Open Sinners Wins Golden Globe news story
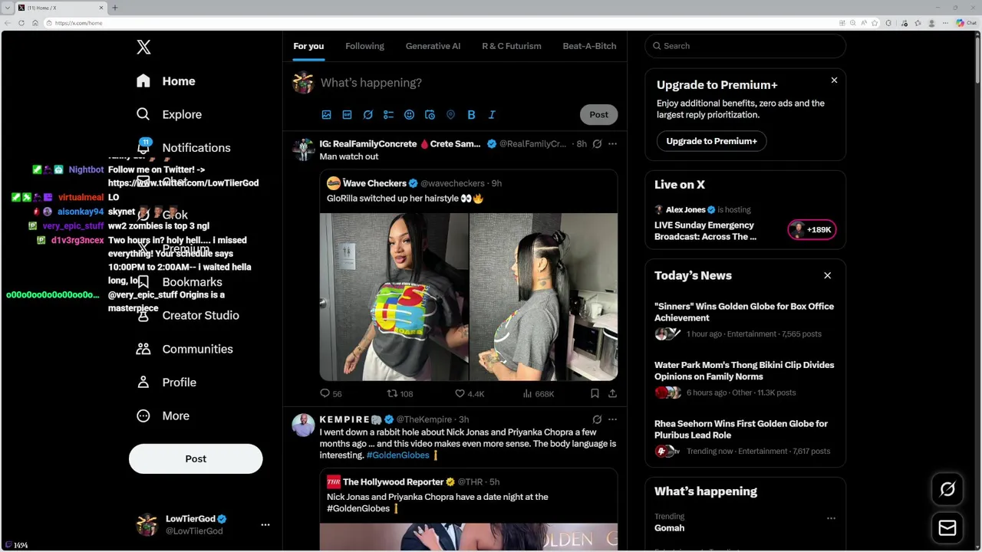Image resolution: width=982 pixels, height=552 pixels. [744, 312]
